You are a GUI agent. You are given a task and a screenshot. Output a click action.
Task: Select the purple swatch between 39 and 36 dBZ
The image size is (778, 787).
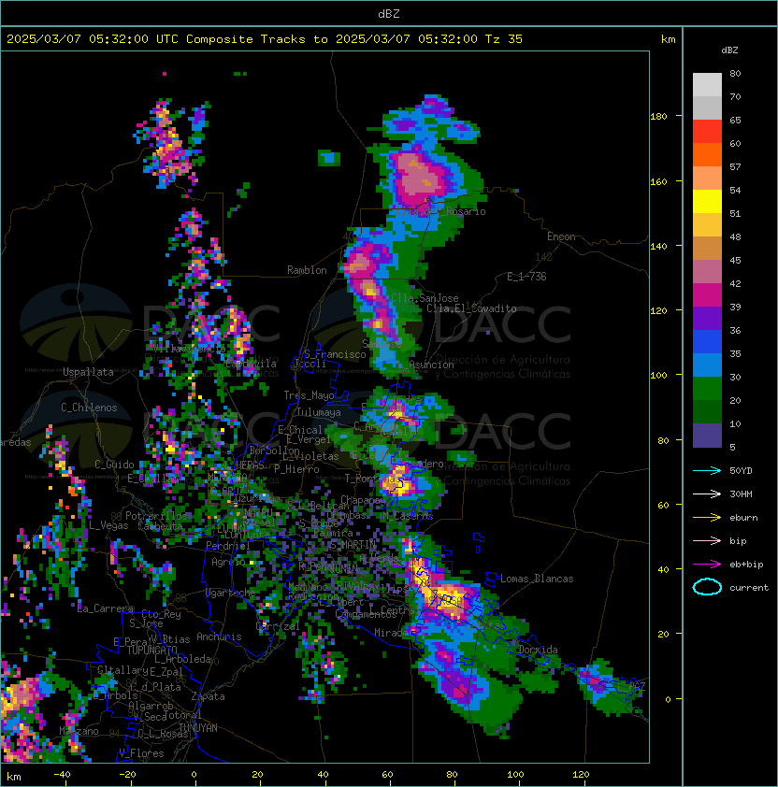click(707, 318)
